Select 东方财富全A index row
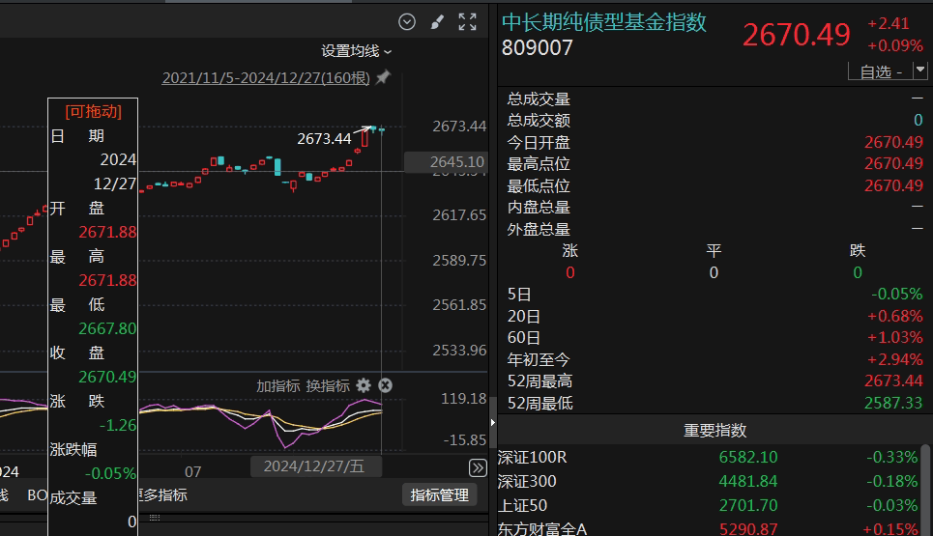Image resolution: width=933 pixels, height=536 pixels. pyautogui.click(x=708, y=528)
